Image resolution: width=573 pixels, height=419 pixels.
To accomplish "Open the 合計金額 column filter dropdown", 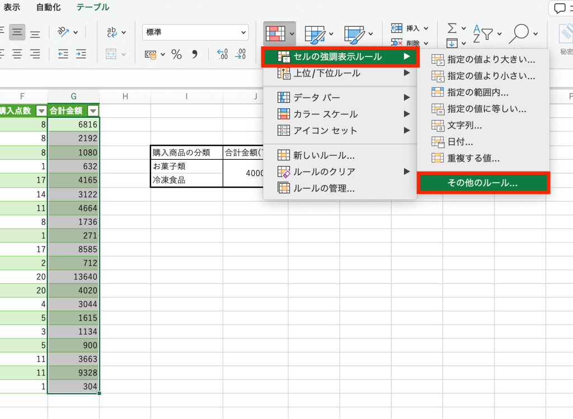I will point(93,111).
